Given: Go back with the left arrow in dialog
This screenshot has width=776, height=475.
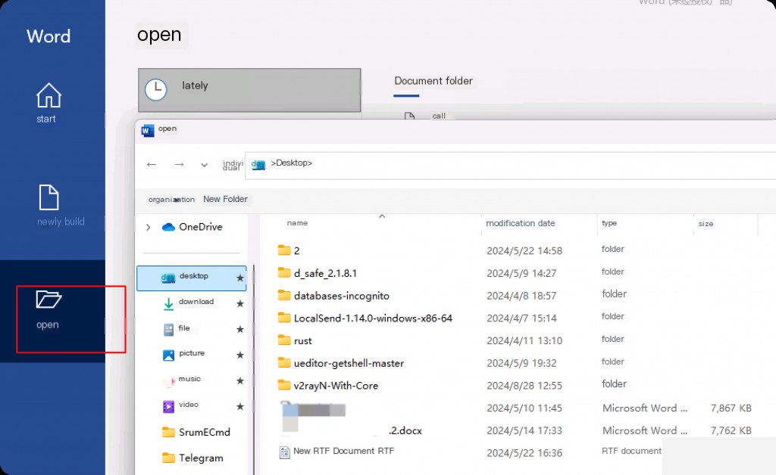Looking at the screenshot, I should 152,164.
